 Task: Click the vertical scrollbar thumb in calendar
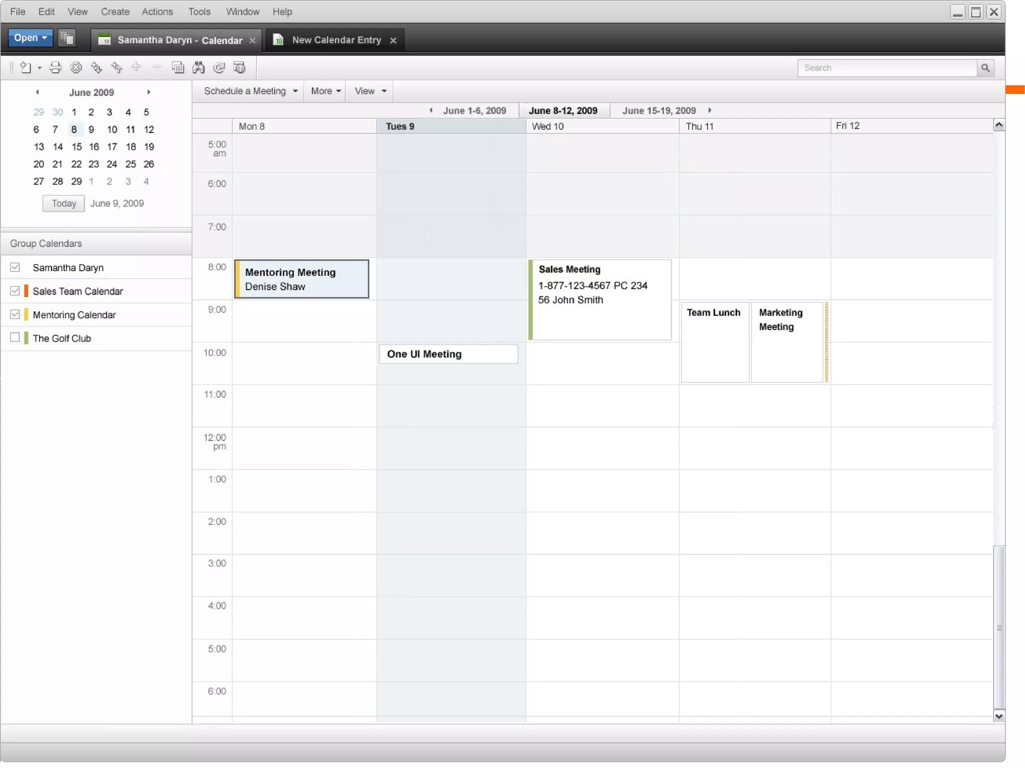click(998, 627)
